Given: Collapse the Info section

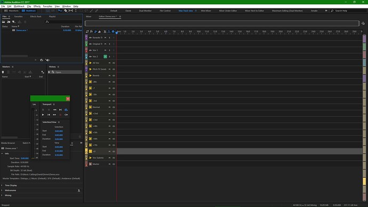Looking at the screenshot, I should coord(2,154).
